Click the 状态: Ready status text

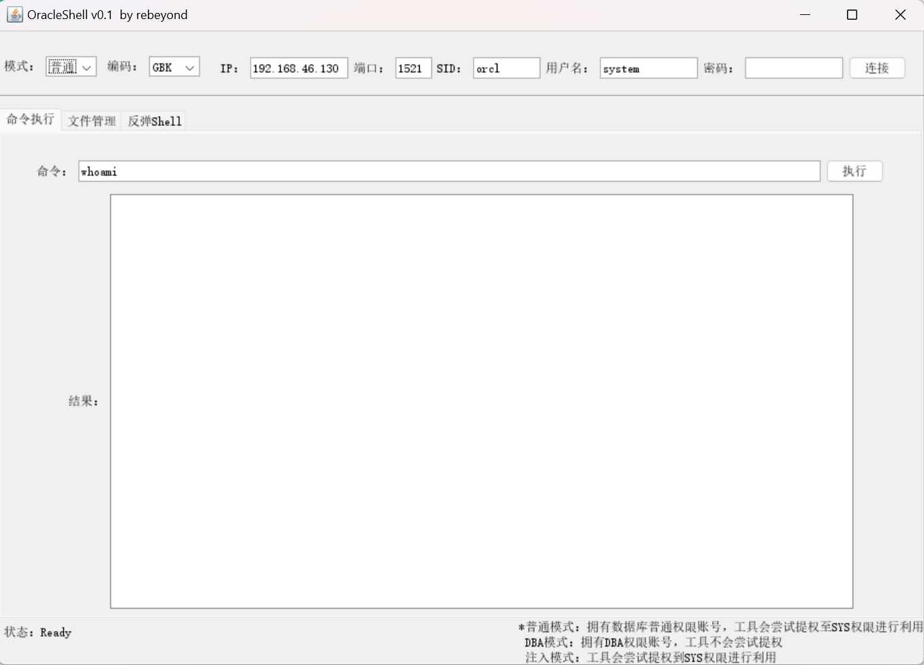[x=38, y=632]
